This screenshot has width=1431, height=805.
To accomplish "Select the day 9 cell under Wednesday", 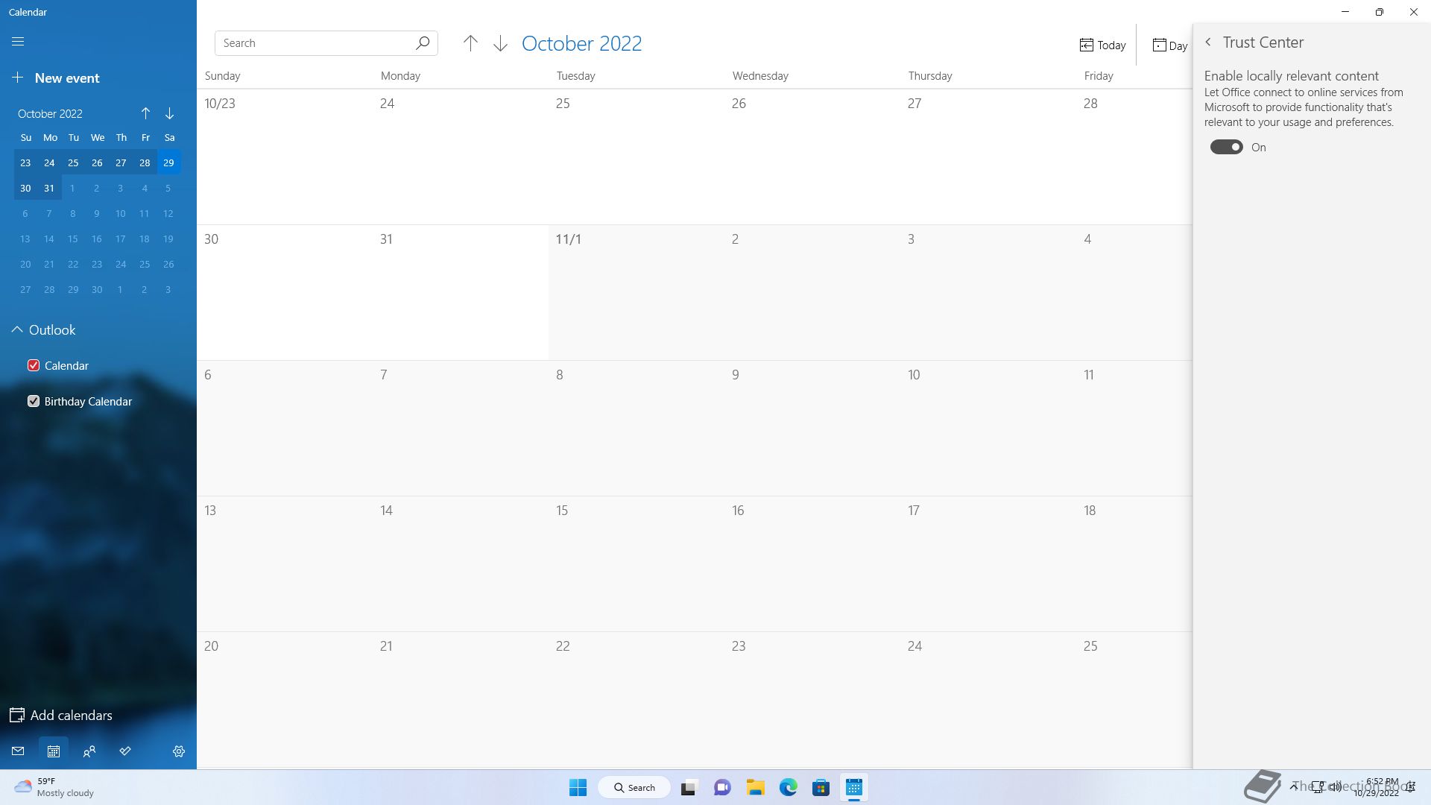I will [812, 428].
